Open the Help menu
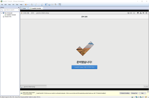This screenshot has width=149, height=98. coord(21,5)
